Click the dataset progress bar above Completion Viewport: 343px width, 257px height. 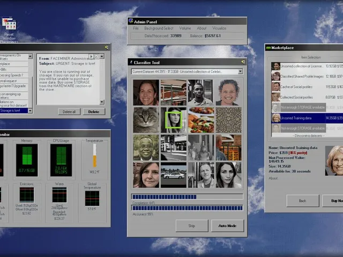coord(187,196)
